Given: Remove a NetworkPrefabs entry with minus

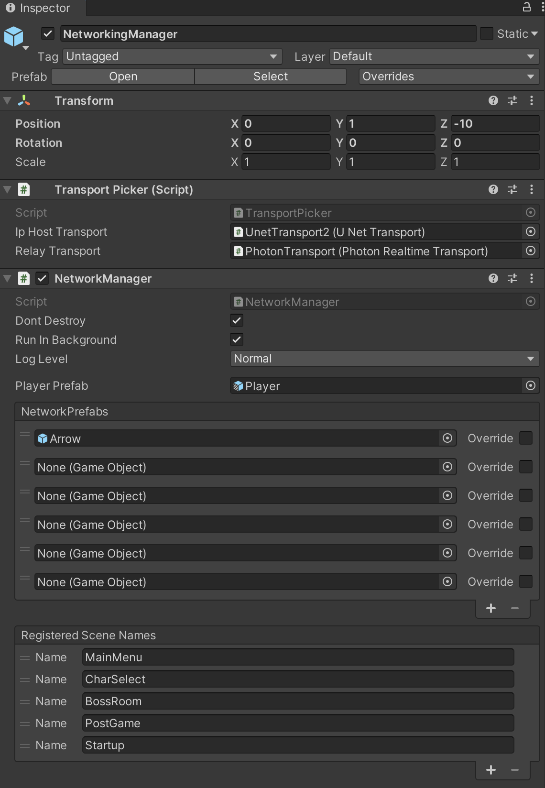Looking at the screenshot, I should [515, 608].
